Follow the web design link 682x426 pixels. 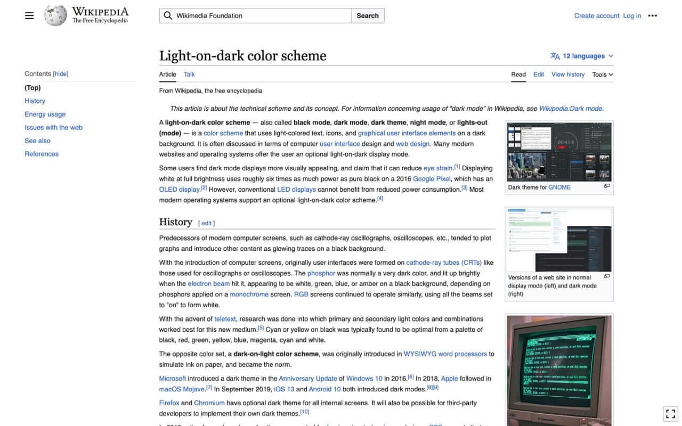pos(412,144)
